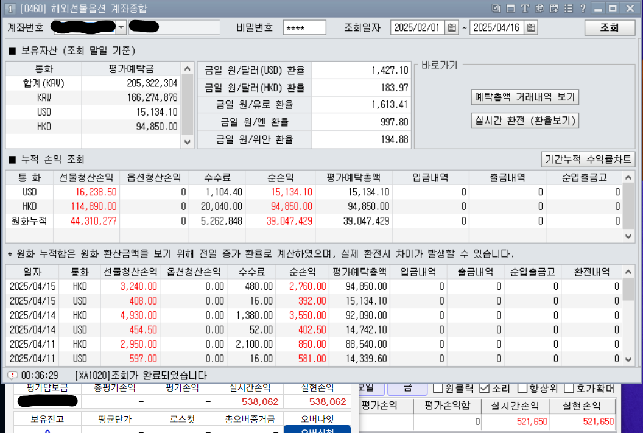Click the password input field
The height and width of the screenshot is (433, 643).
click(x=304, y=28)
